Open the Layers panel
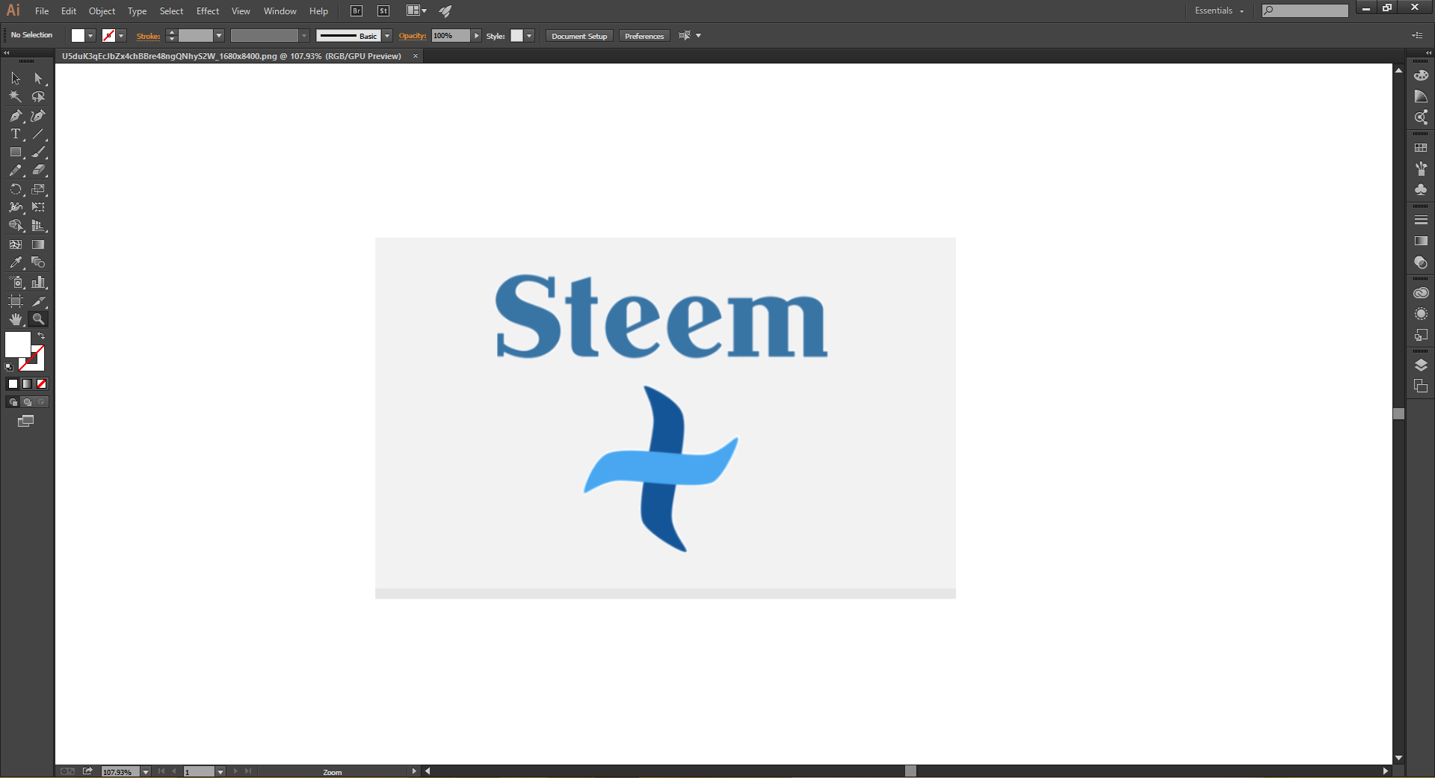 pyautogui.click(x=1421, y=365)
